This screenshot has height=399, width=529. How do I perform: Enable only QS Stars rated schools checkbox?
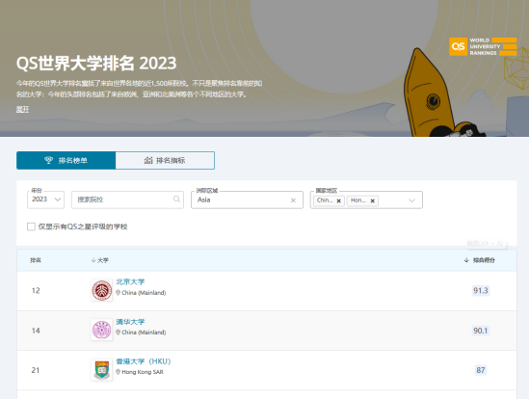31,226
